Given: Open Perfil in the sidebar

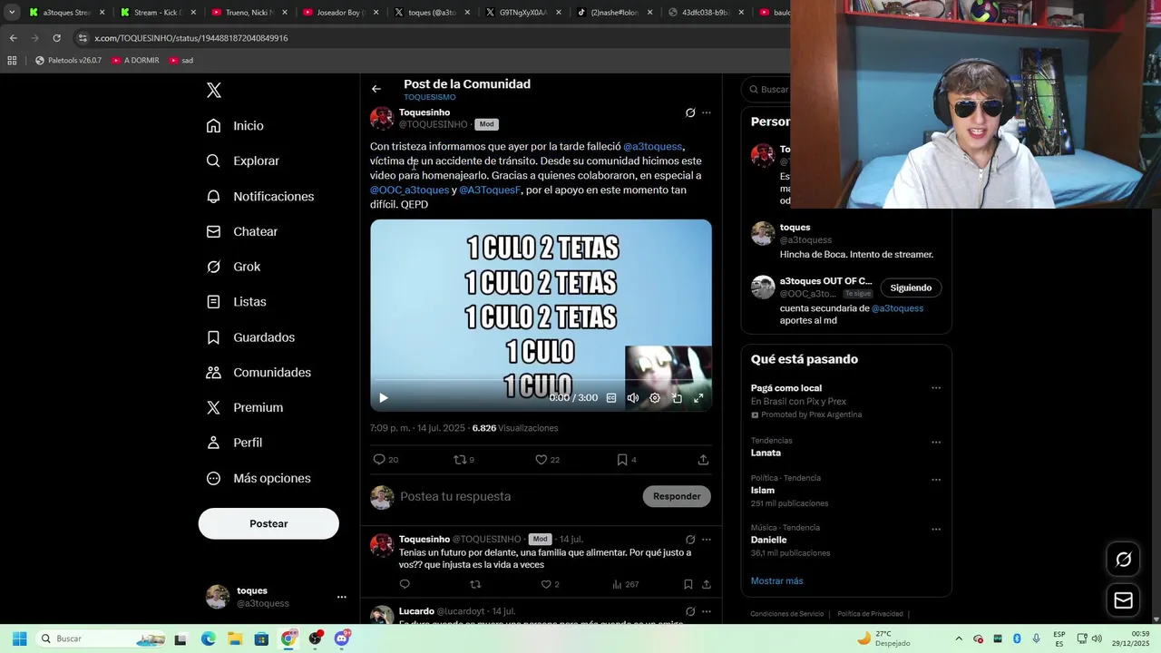Looking at the screenshot, I should click(x=234, y=443).
